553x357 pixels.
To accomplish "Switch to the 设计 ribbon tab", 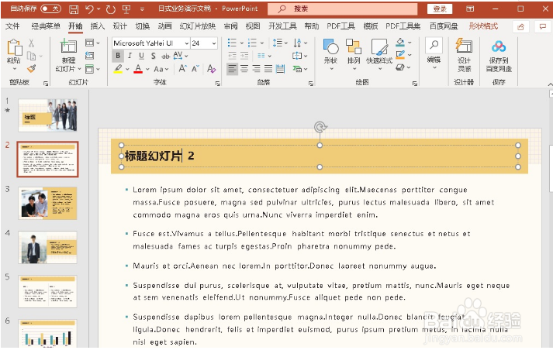I will tap(119, 26).
